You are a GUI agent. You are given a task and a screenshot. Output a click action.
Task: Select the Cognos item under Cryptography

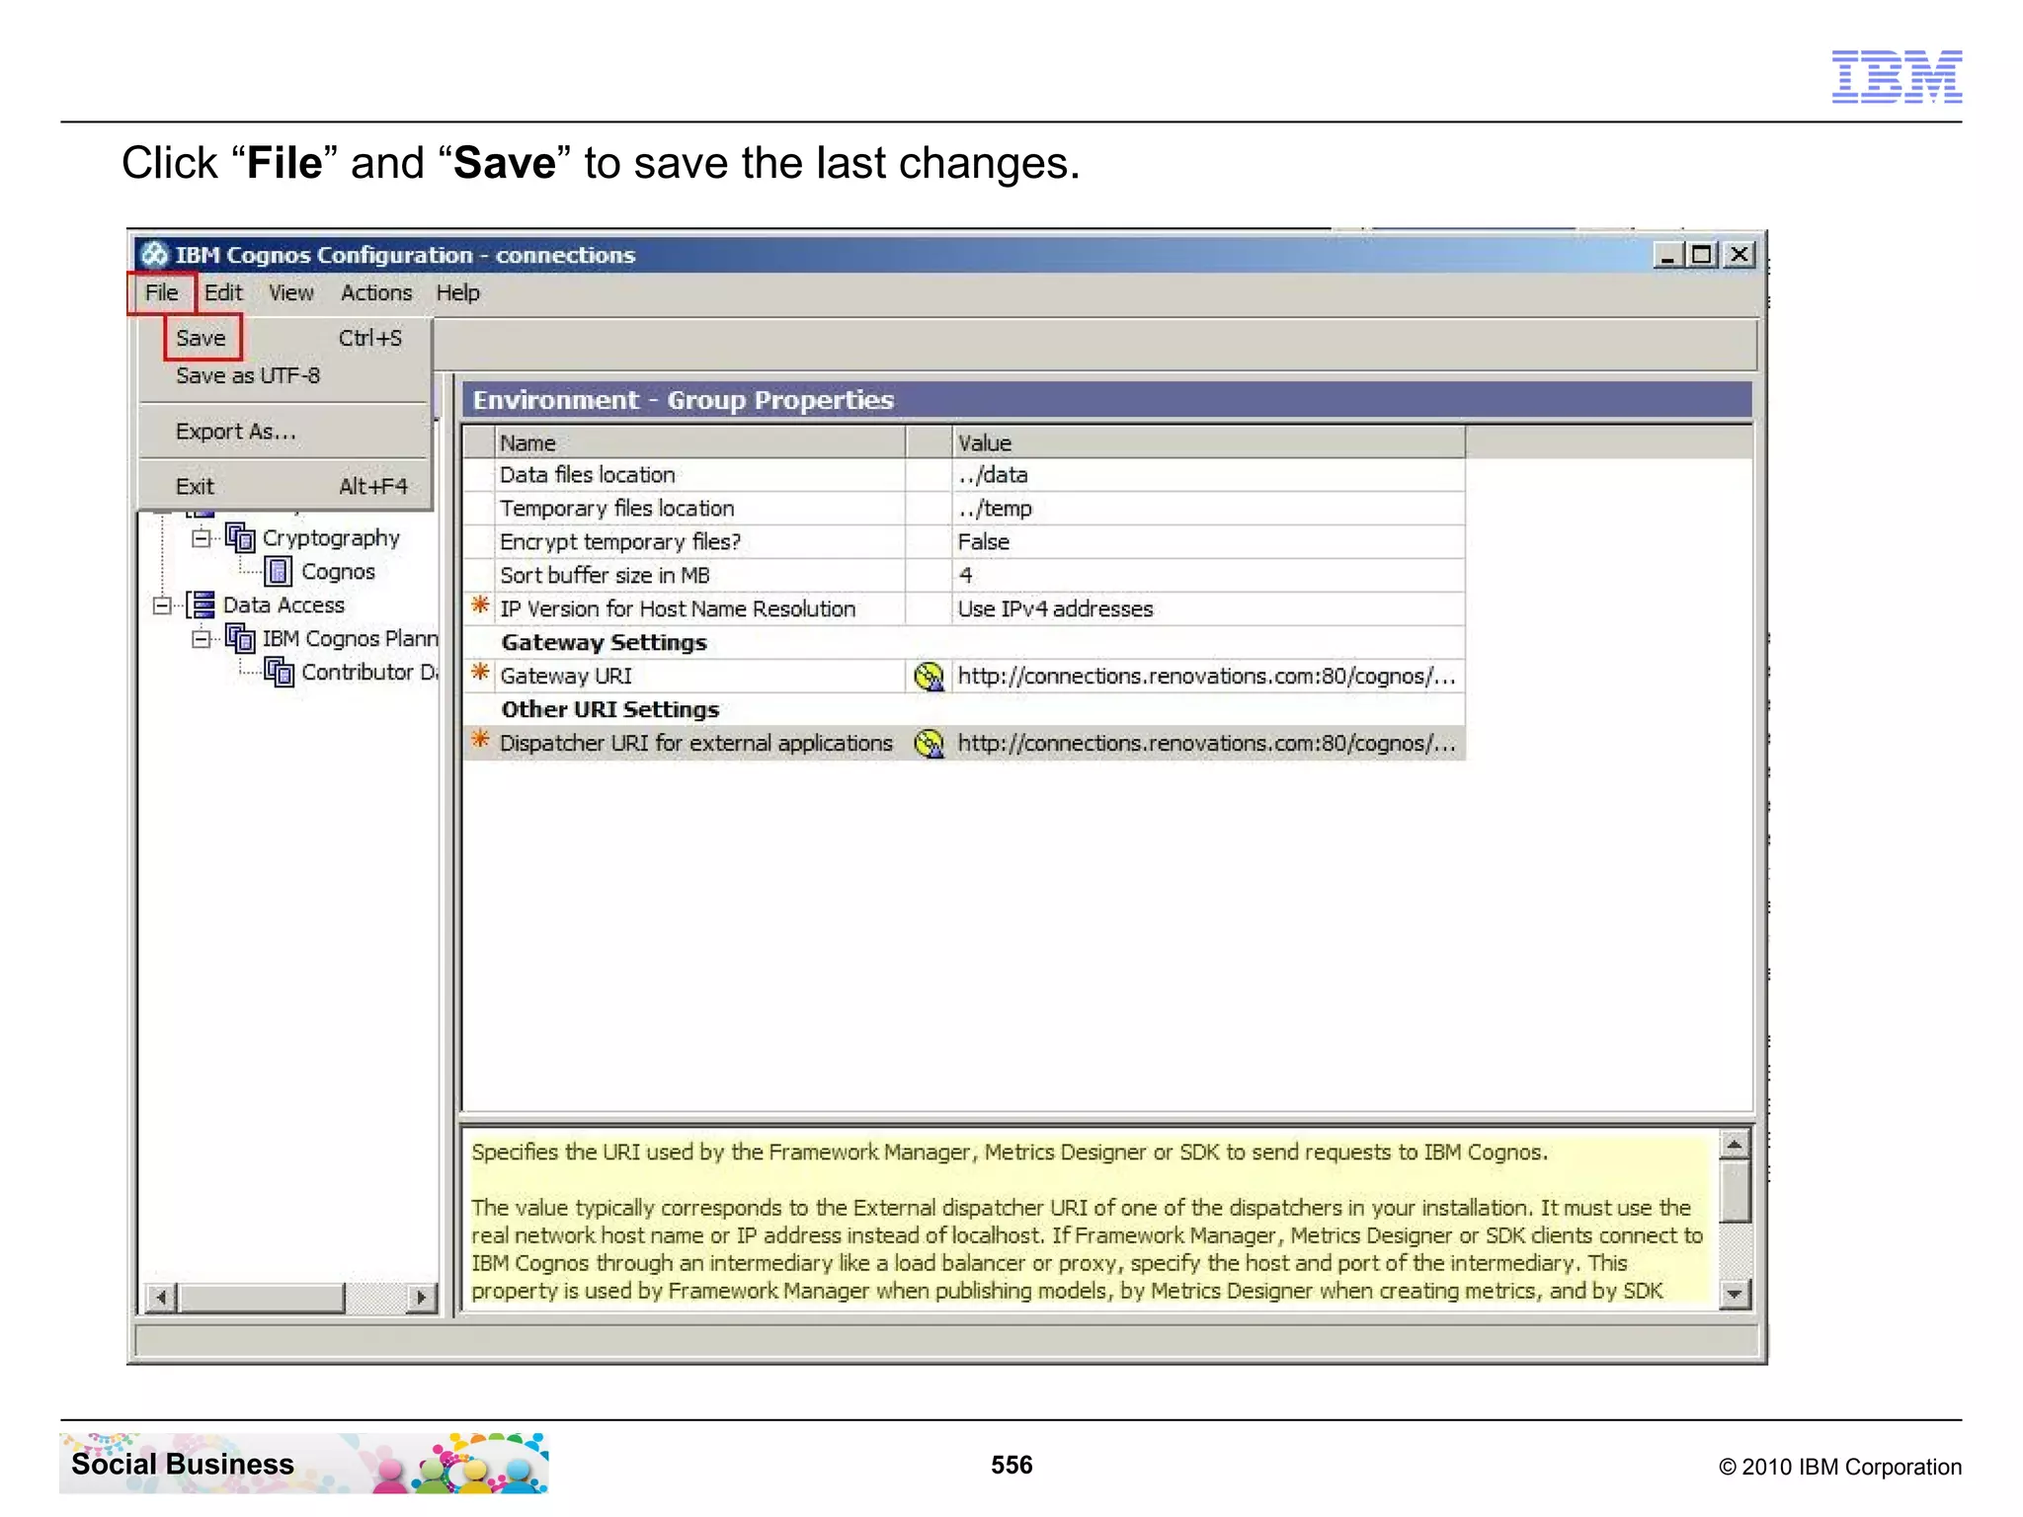338,572
